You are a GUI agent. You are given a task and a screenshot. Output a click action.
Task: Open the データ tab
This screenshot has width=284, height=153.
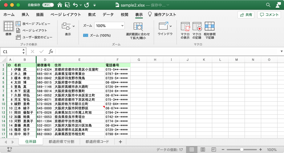click(108, 15)
